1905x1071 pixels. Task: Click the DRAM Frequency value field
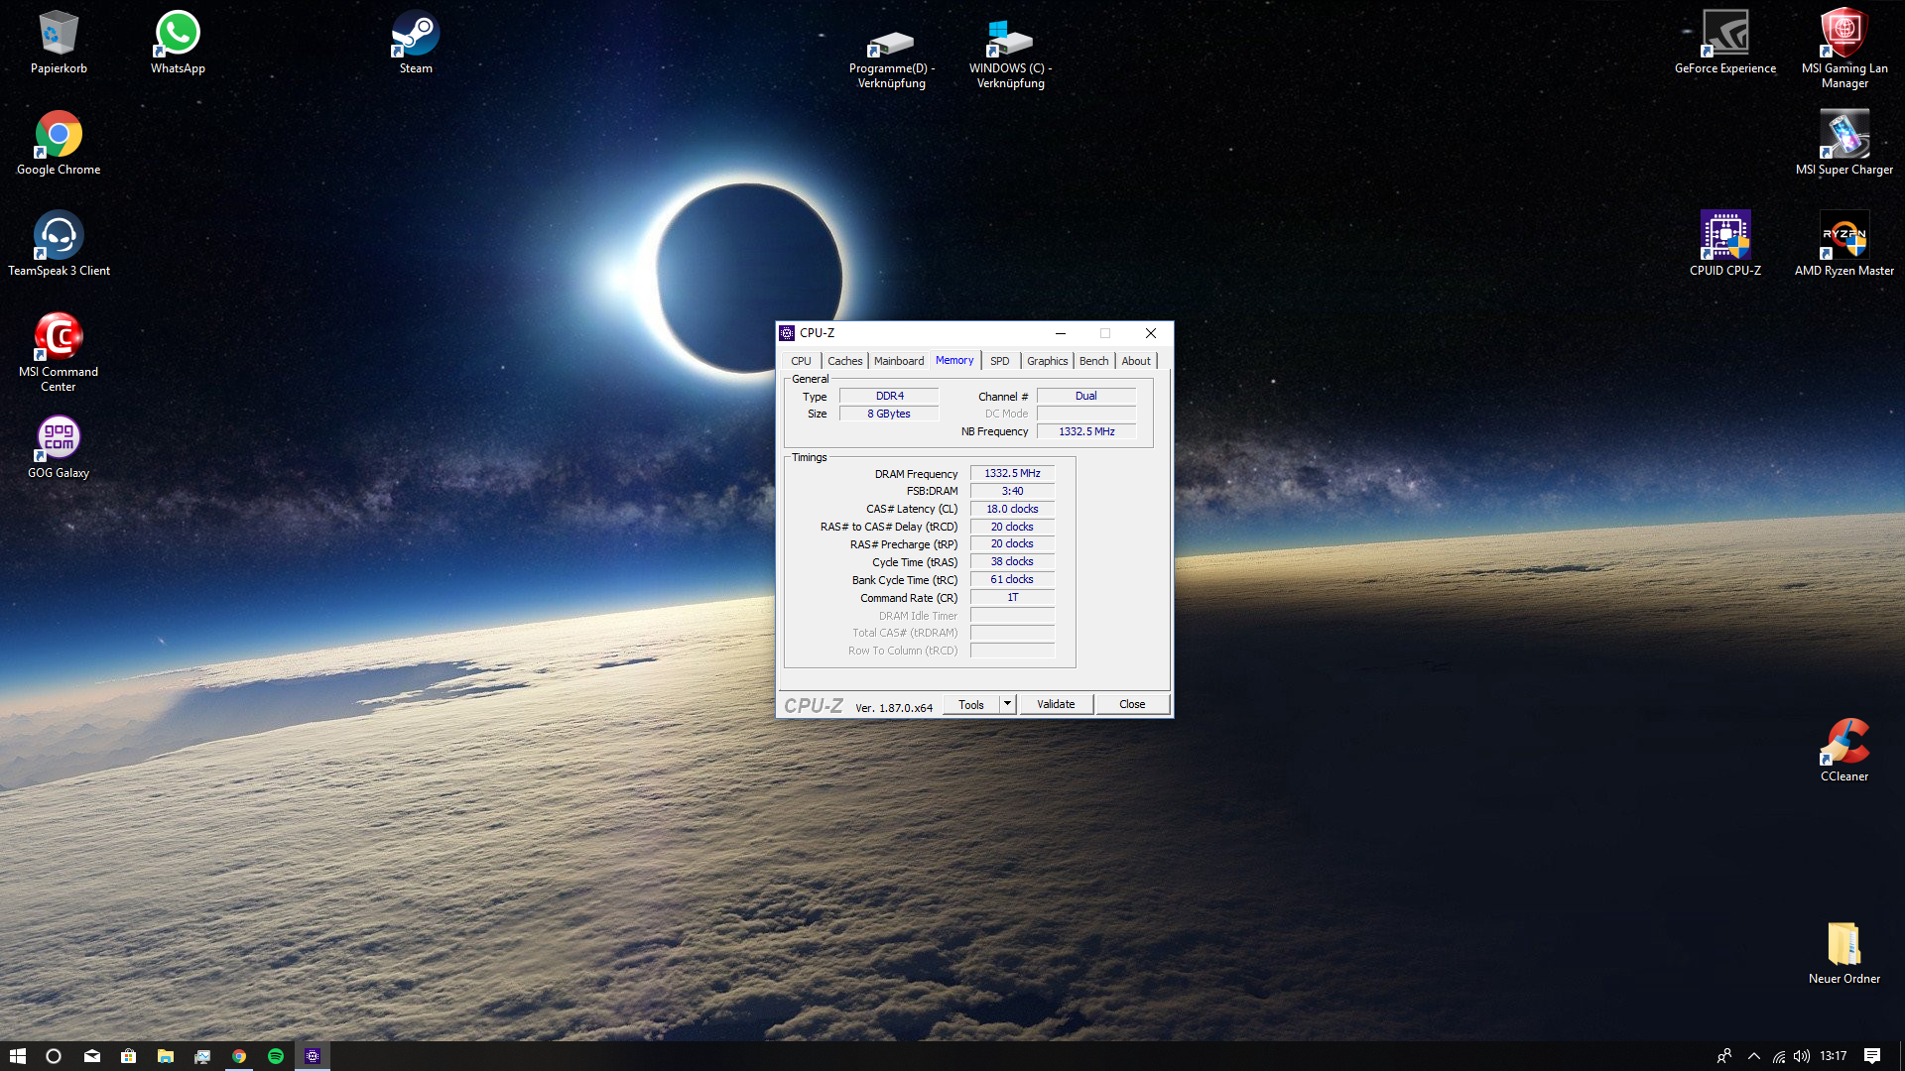click(1012, 474)
